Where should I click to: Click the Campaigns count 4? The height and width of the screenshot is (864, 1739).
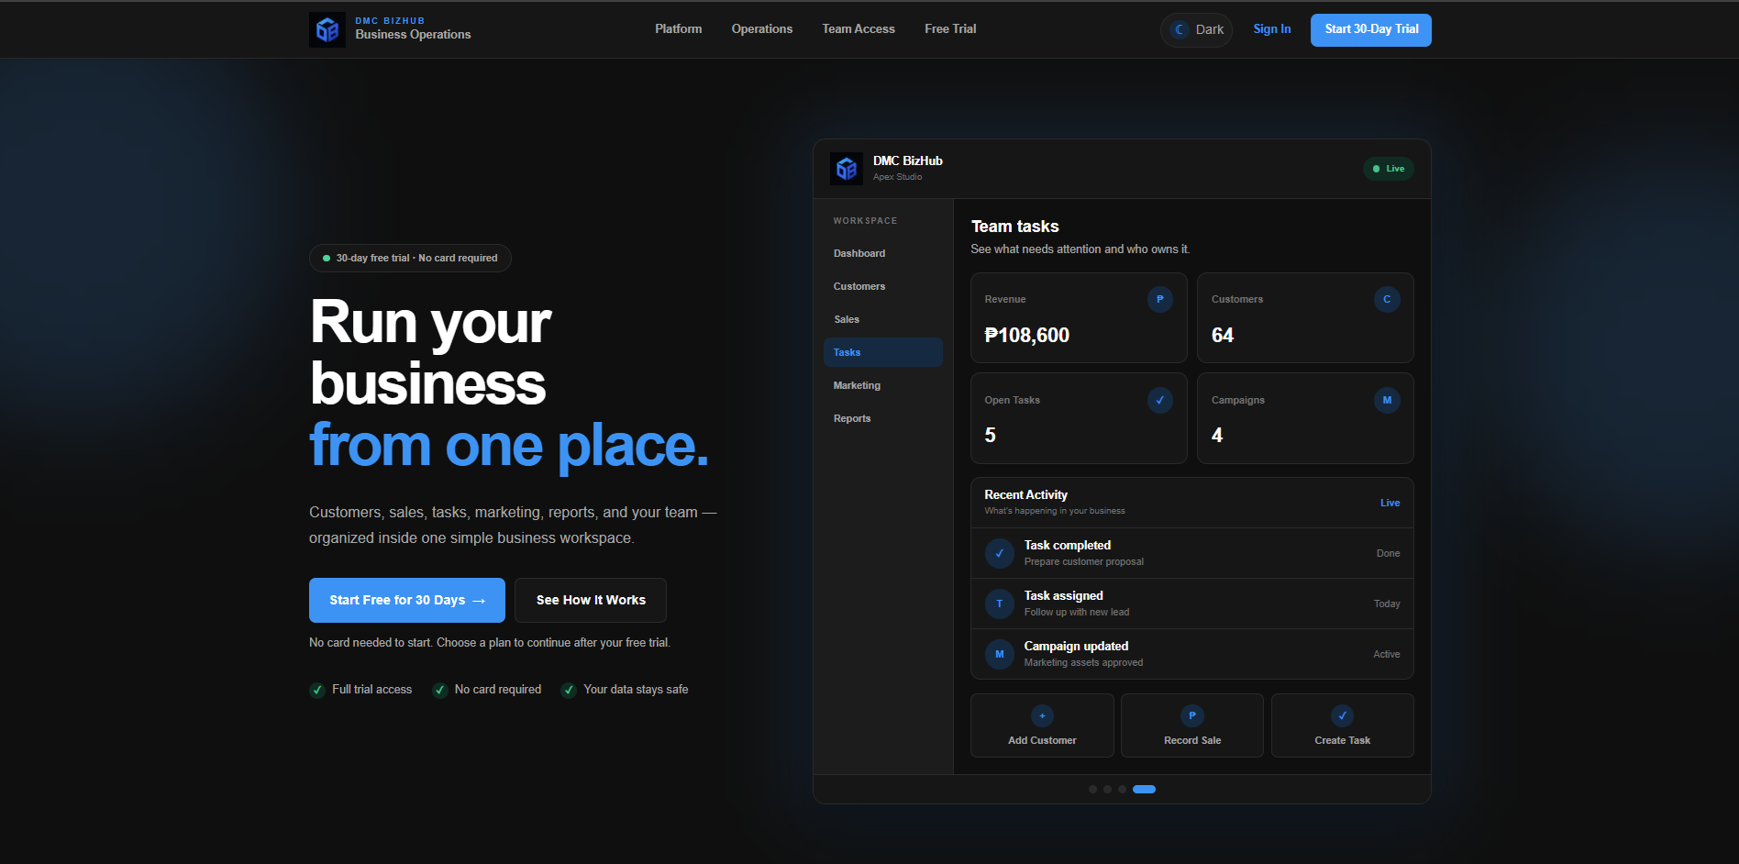1217,436
